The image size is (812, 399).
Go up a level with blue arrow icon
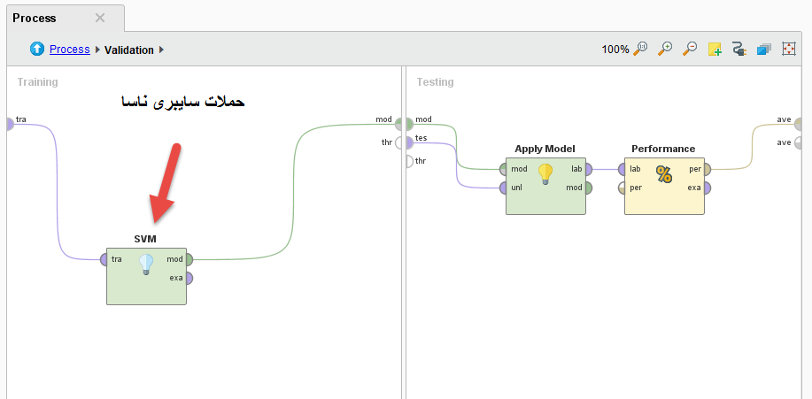coord(37,50)
